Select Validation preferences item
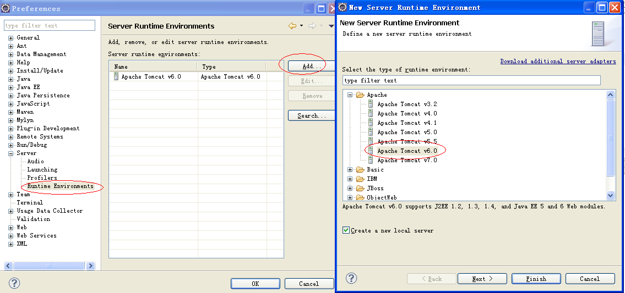625x293 pixels. (x=33, y=219)
